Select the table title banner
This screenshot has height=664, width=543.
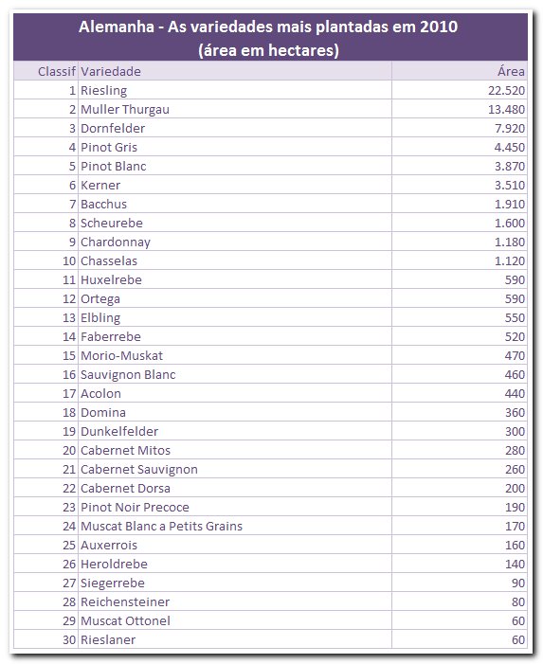click(x=271, y=37)
